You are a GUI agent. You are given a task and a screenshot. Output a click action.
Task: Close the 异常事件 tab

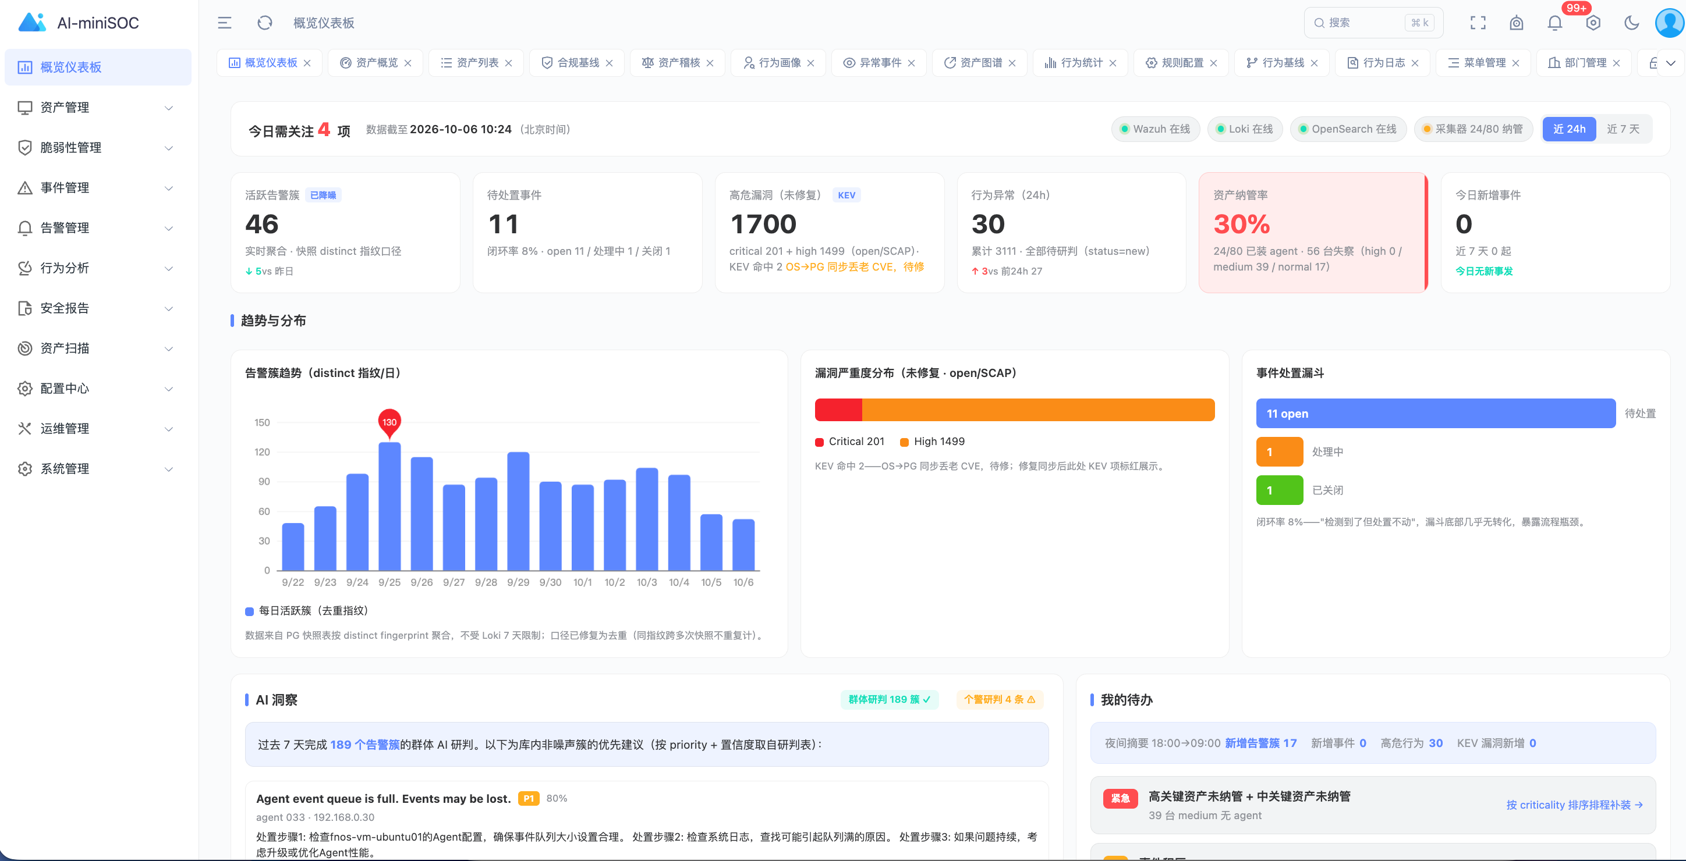click(912, 63)
